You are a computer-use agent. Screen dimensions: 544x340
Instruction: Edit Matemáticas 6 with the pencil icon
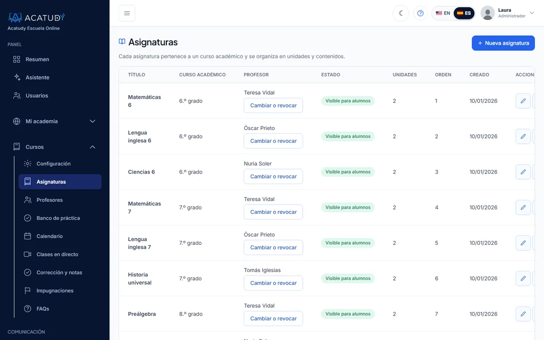pos(523,101)
